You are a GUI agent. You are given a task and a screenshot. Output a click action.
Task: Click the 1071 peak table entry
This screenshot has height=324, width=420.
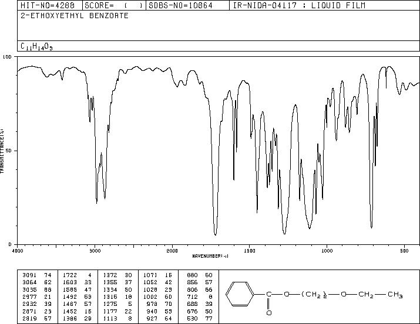click(158, 275)
